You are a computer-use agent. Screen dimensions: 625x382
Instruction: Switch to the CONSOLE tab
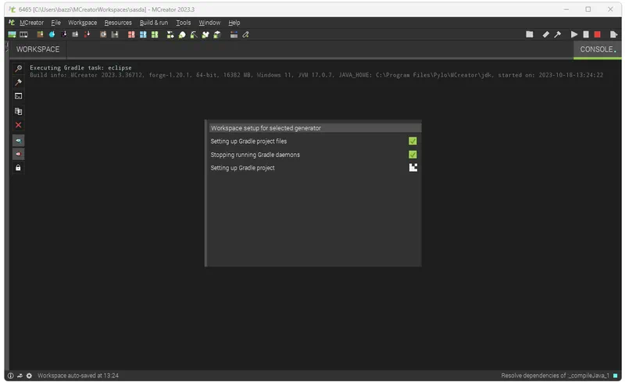597,49
